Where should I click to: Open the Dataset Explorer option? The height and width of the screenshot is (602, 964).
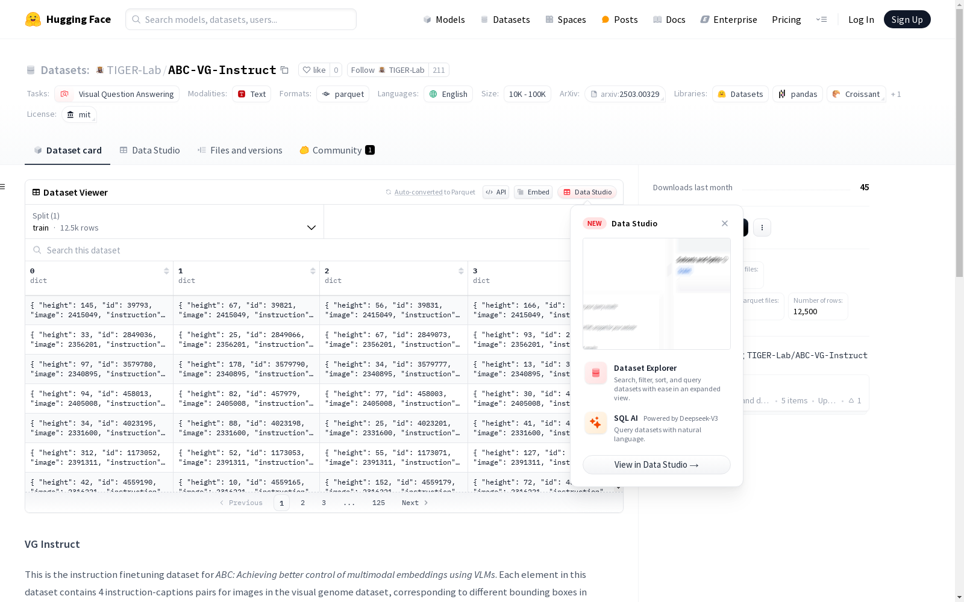657,382
